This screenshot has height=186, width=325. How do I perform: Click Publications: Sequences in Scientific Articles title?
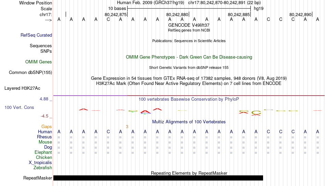[x=189, y=41]
